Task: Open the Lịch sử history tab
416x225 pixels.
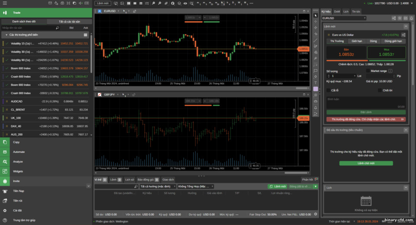Action: point(130,180)
